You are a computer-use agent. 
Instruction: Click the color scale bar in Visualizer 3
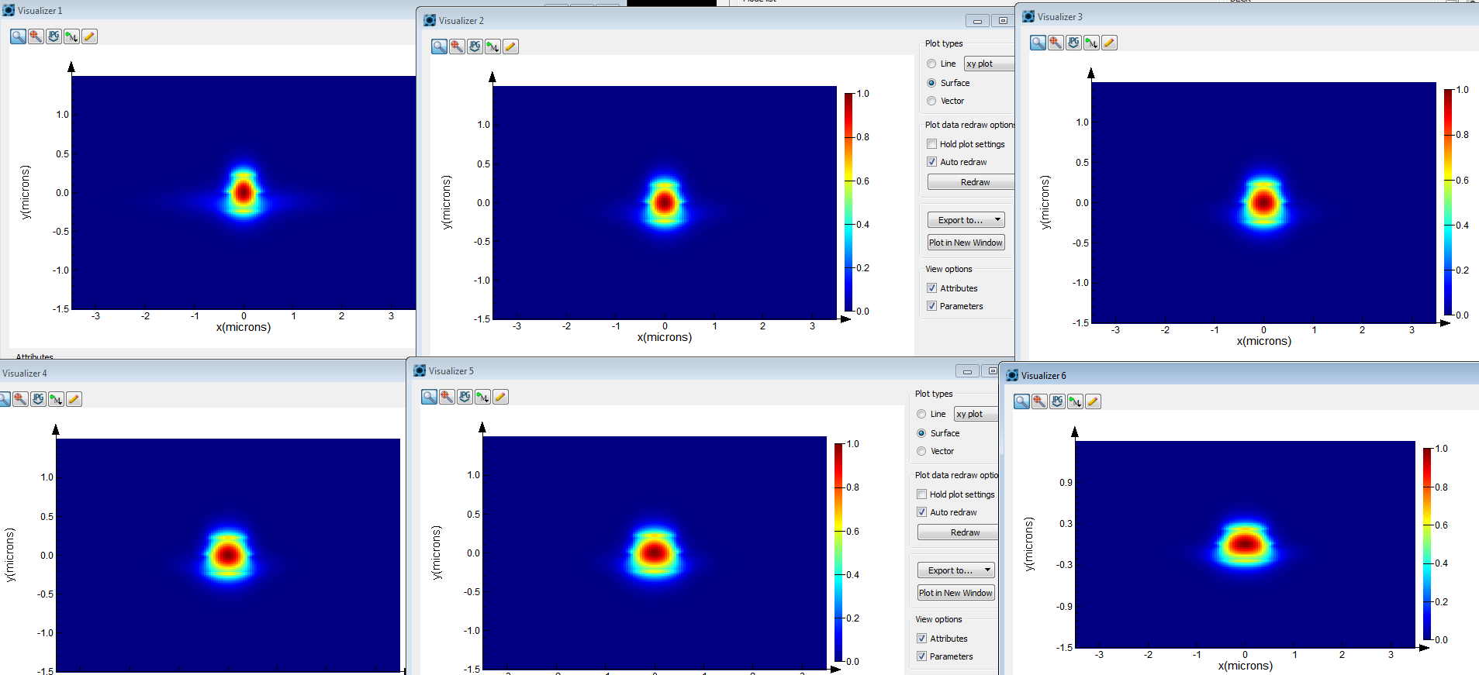click(x=1448, y=202)
